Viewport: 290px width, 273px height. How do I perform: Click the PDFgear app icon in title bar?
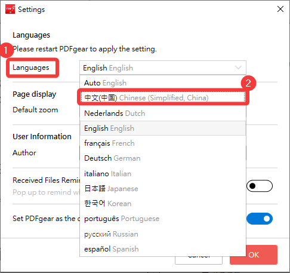pos(10,9)
